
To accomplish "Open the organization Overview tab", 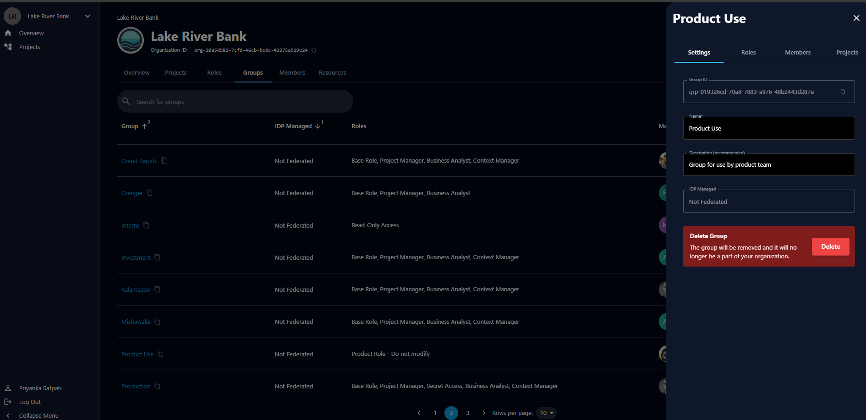I will (x=137, y=73).
